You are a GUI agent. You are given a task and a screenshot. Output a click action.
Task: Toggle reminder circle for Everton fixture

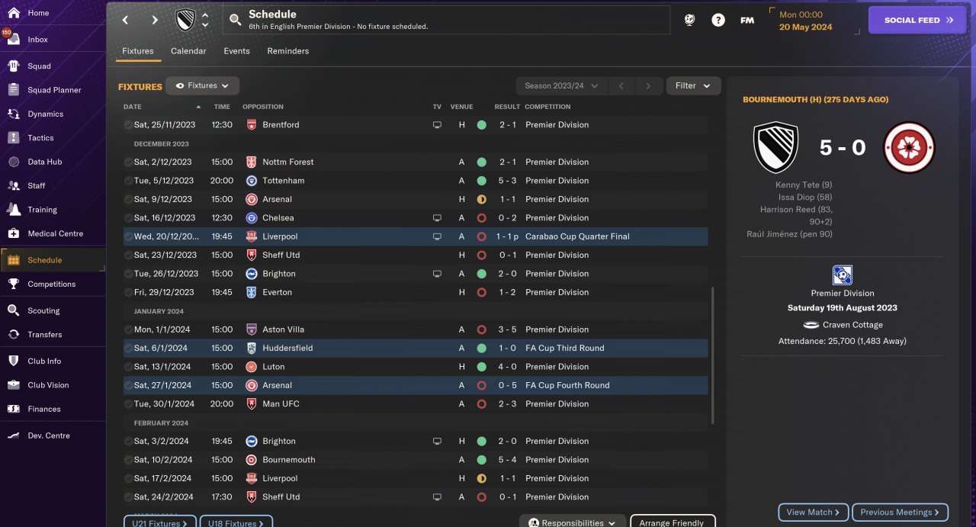[128, 292]
